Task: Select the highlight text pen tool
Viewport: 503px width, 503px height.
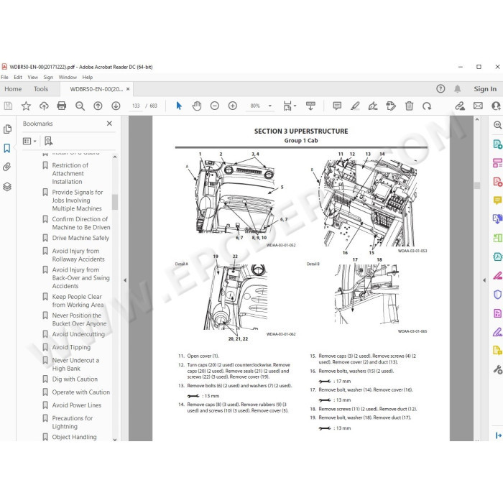Action: pos(355,106)
